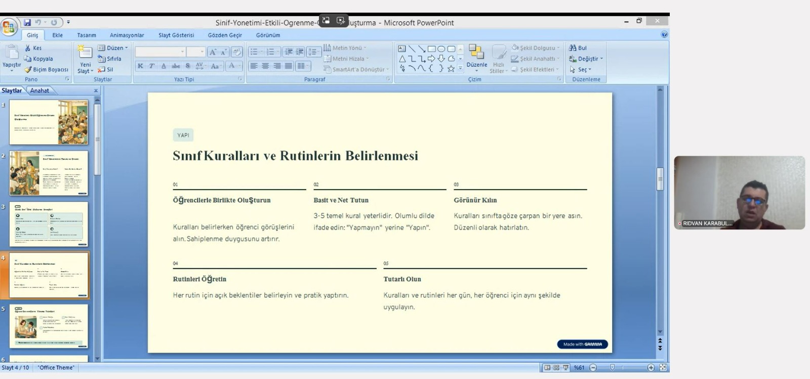The width and height of the screenshot is (810, 379).
Task: Click the Office button logo
Action: click(9, 26)
